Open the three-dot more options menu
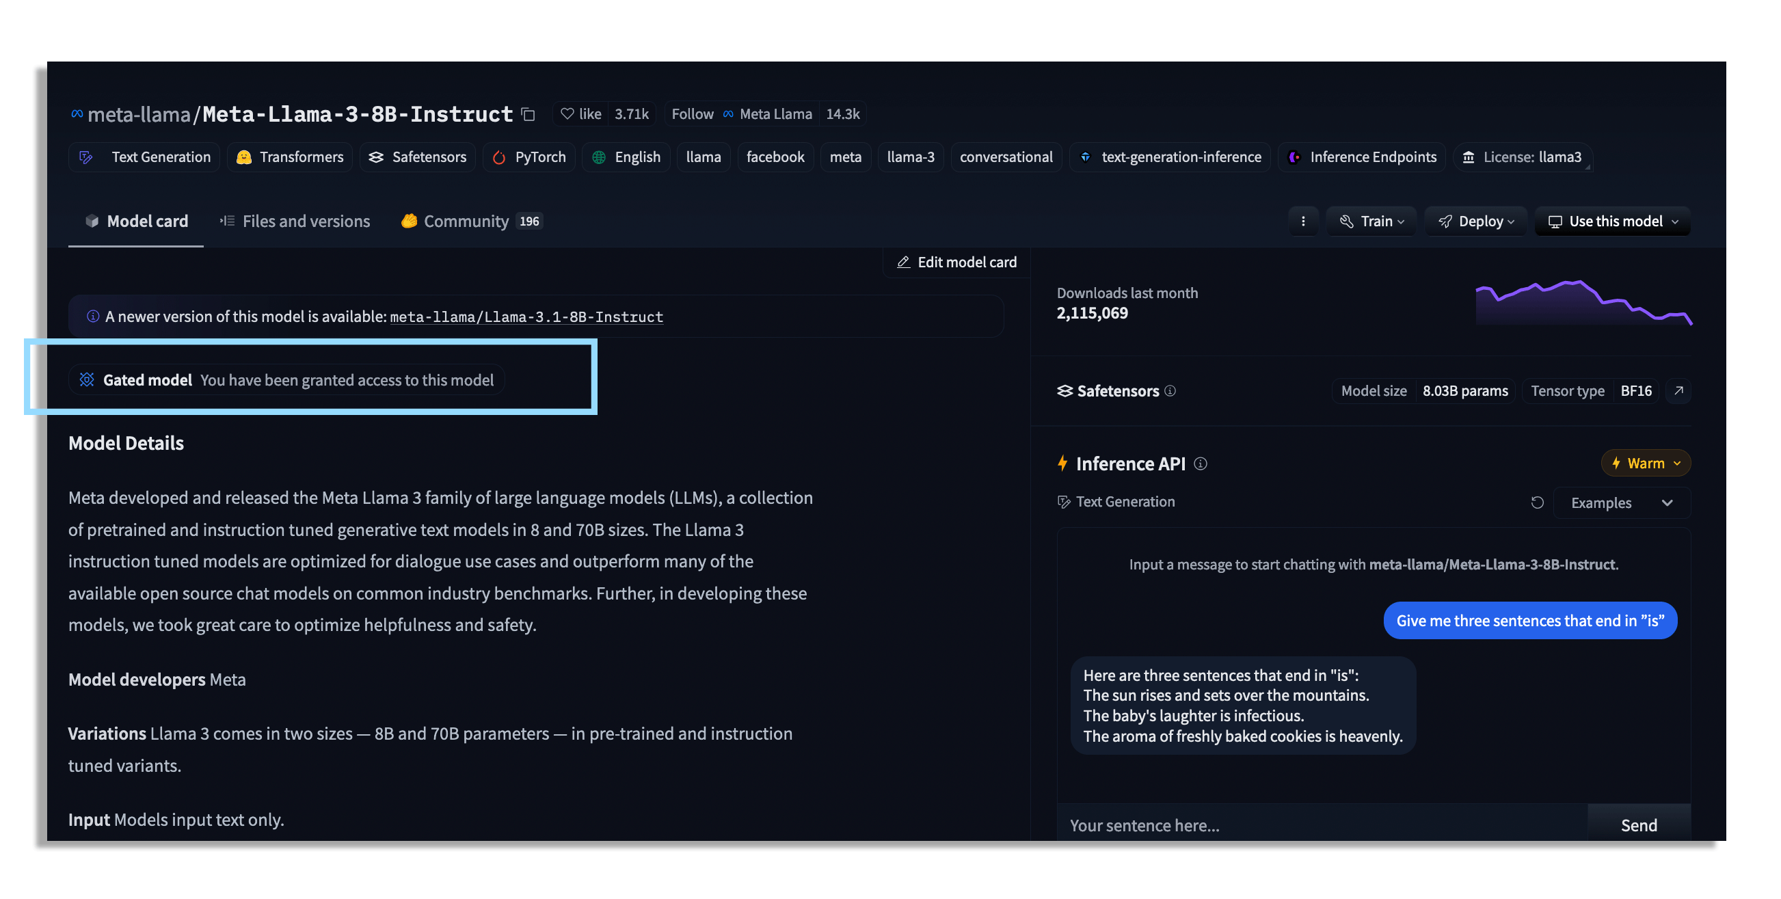 (1303, 222)
